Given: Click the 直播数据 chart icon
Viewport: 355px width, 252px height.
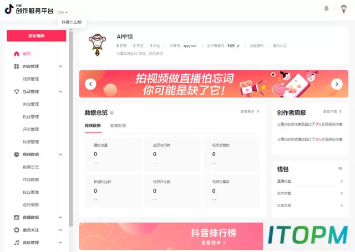Looking at the screenshot, I should pyautogui.click(x=17, y=218).
